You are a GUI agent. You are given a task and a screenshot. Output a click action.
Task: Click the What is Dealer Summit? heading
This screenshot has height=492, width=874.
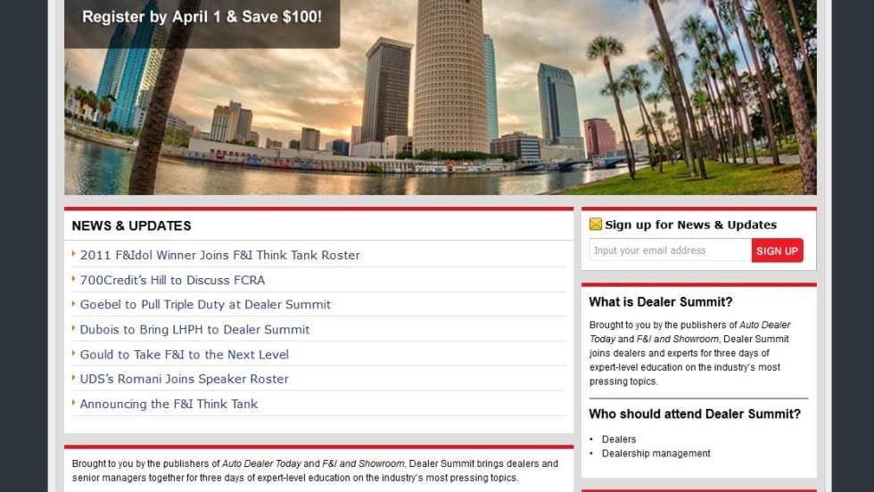coord(661,302)
